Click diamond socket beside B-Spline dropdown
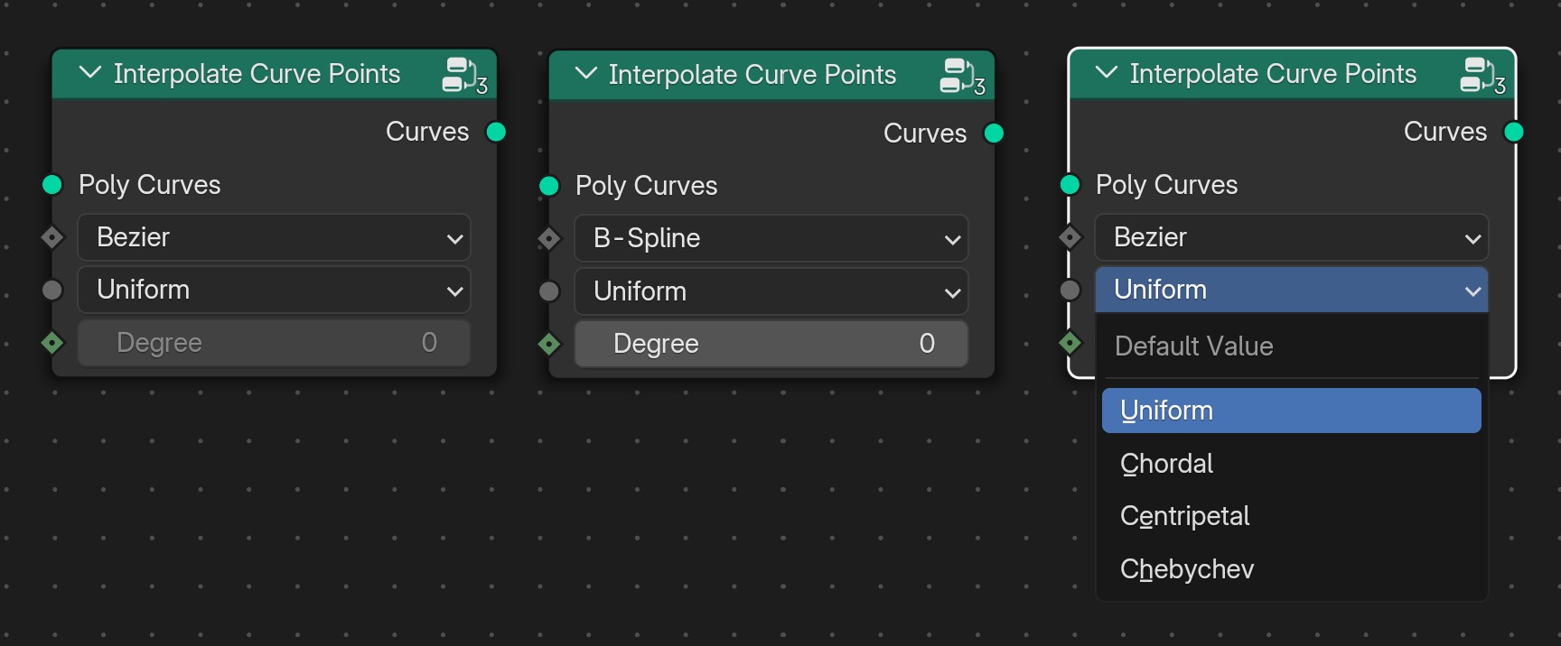This screenshot has width=1561, height=646. click(x=549, y=238)
